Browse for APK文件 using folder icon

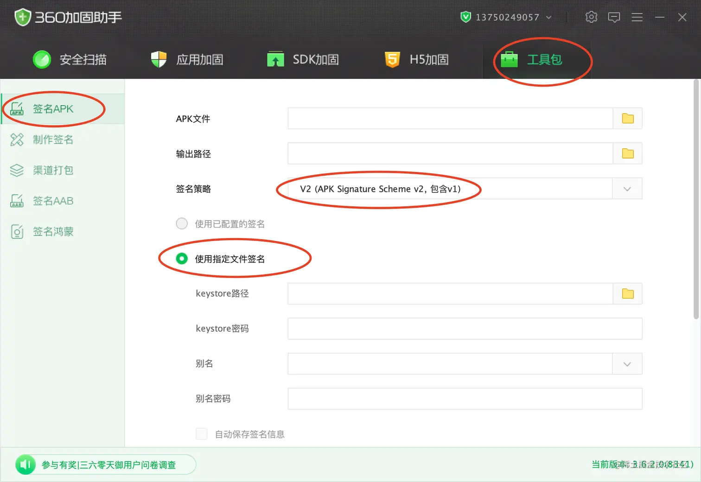click(x=628, y=119)
